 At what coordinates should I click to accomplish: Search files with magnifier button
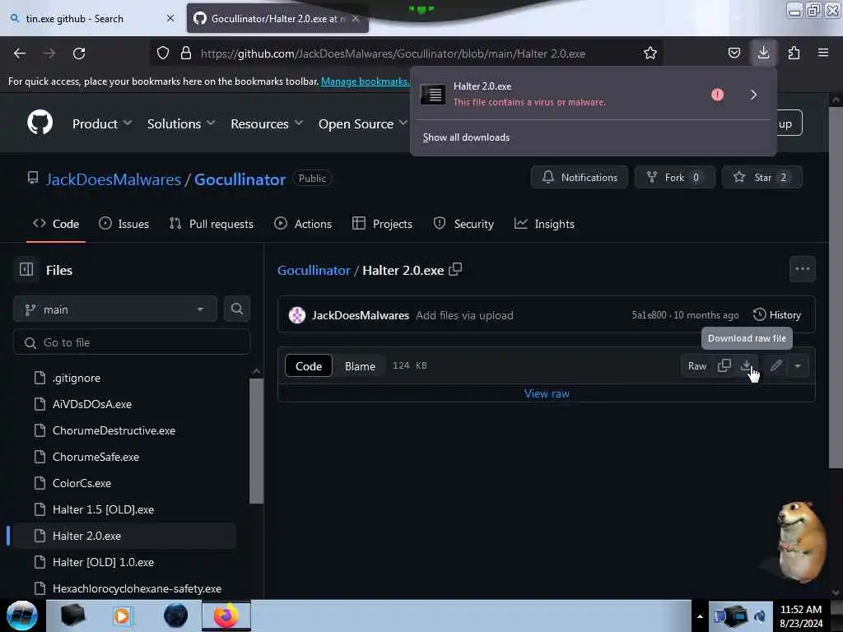coord(236,309)
